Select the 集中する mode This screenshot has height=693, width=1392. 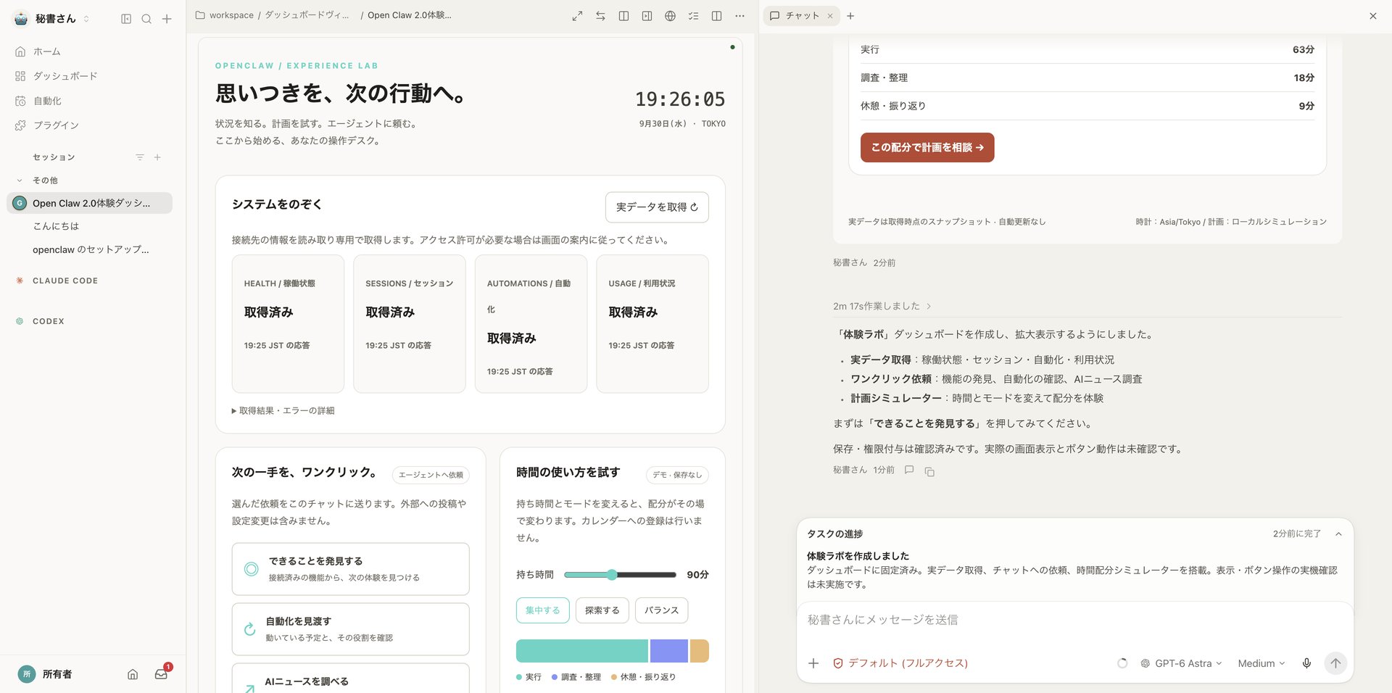[x=543, y=610]
